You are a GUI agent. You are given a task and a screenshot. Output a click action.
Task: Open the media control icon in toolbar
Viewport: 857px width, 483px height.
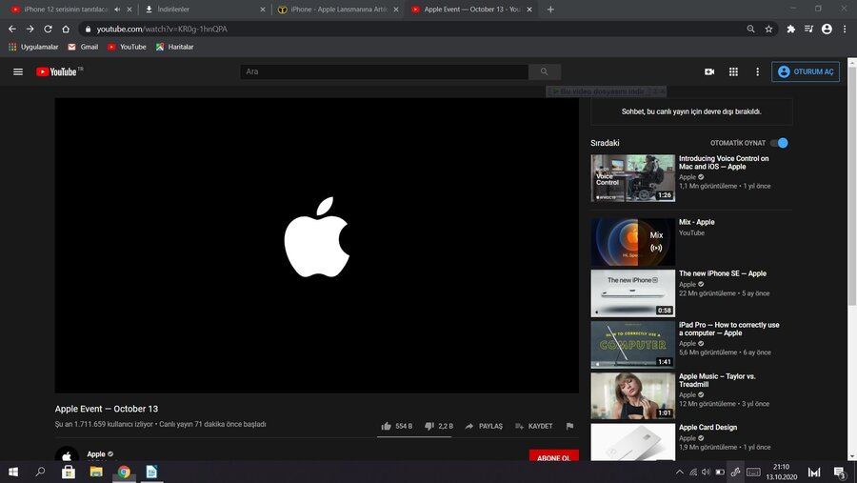[808, 29]
